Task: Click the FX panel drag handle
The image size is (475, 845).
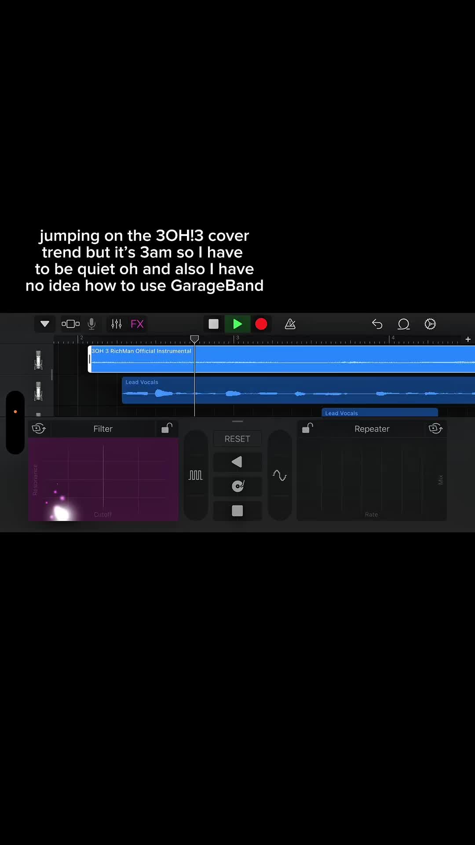Action: pos(237,422)
